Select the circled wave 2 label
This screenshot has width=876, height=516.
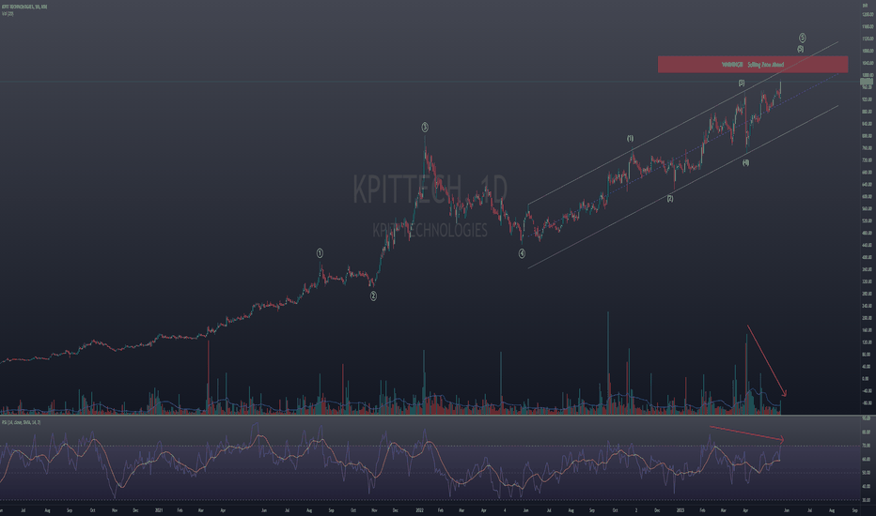(x=373, y=296)
